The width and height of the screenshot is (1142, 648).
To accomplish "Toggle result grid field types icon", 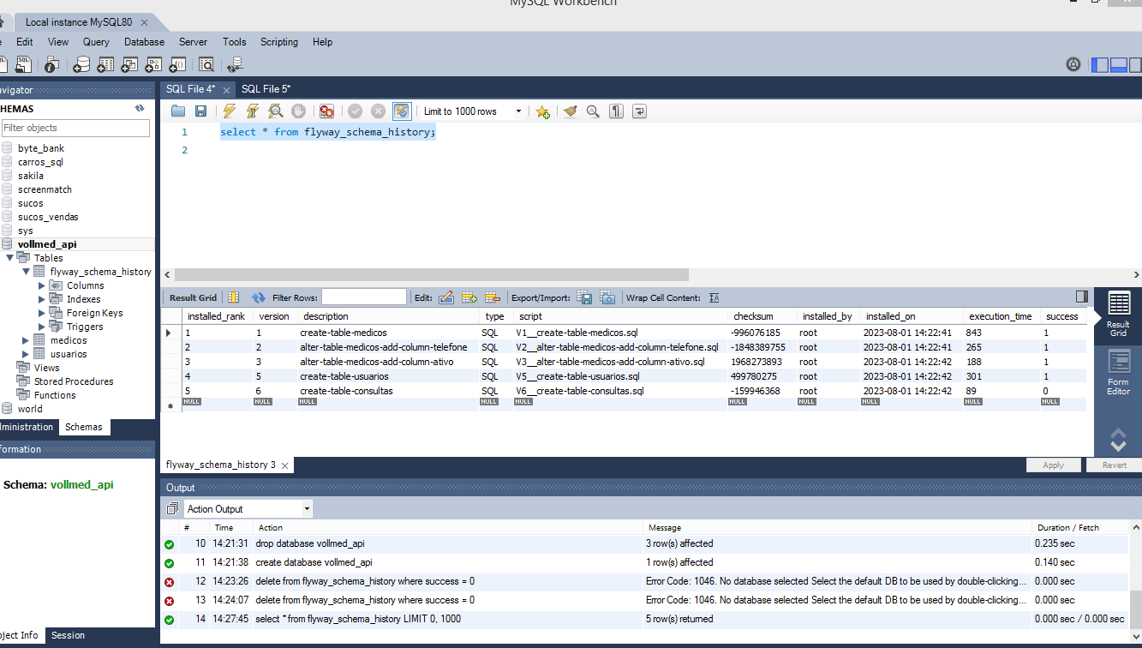I will tap(234, 297).
